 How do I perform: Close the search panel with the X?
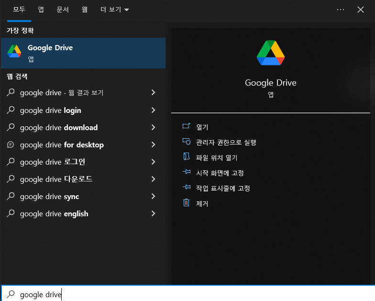361,10
